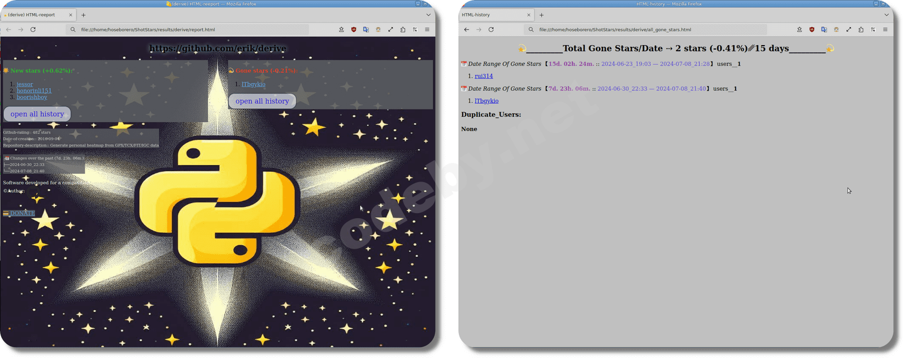The image size is (904, 358).
Task: Click the 'Date-of-creation' line in the report
Action: coord(31,139)
